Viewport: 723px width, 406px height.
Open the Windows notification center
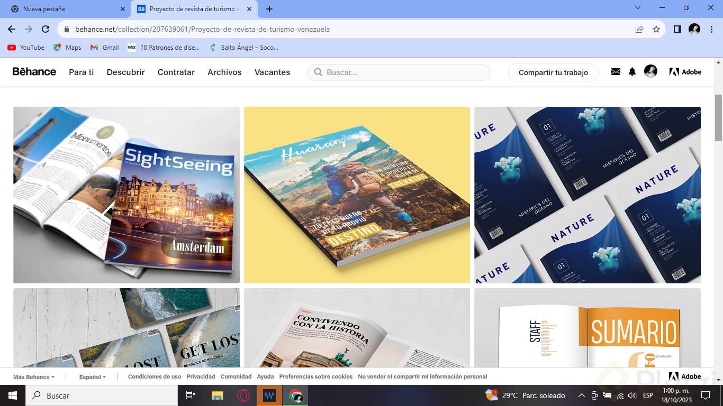[705, 395]
